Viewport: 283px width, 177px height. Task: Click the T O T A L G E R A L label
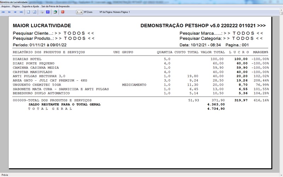point(50,109)
